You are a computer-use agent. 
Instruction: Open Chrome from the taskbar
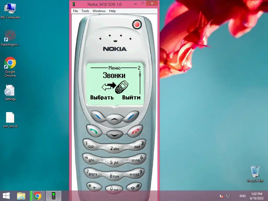pos(37,196)
